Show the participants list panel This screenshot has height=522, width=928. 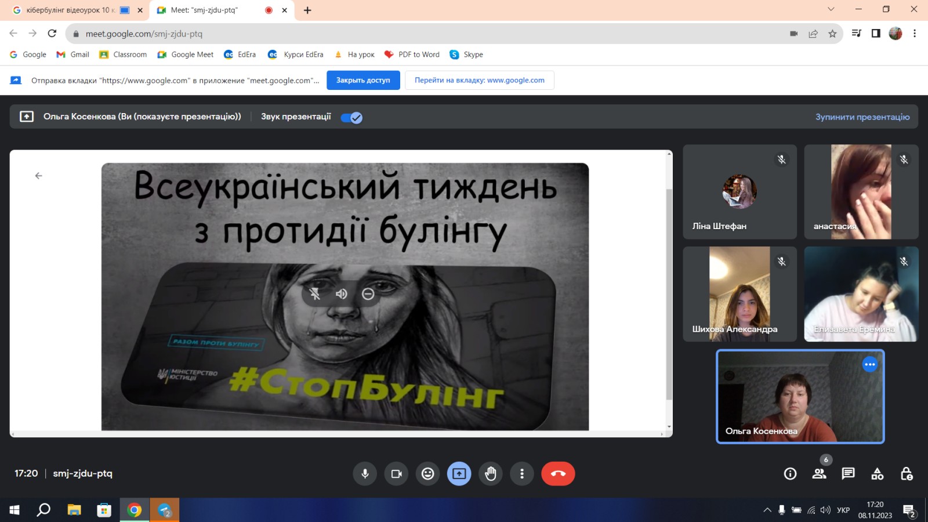click(819, 474)
